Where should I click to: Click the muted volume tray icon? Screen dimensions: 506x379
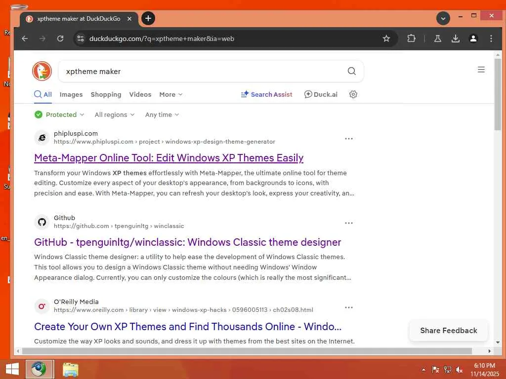(x=459, y=370)
